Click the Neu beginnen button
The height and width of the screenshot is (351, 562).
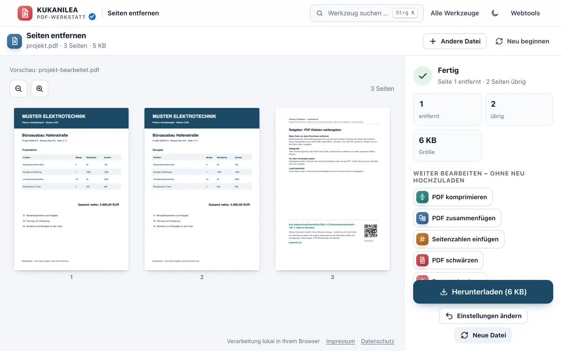tap(522, 41)
